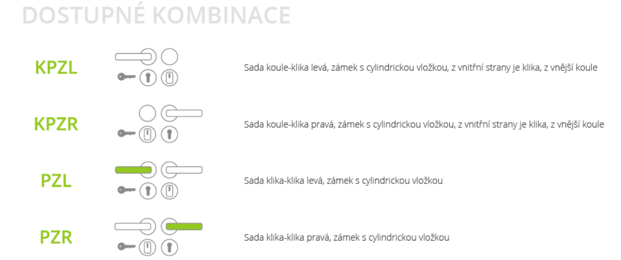Viewport: 621px width, 260px height.
Task: Select the PZR combination label
Action: [x=56, y=237]
